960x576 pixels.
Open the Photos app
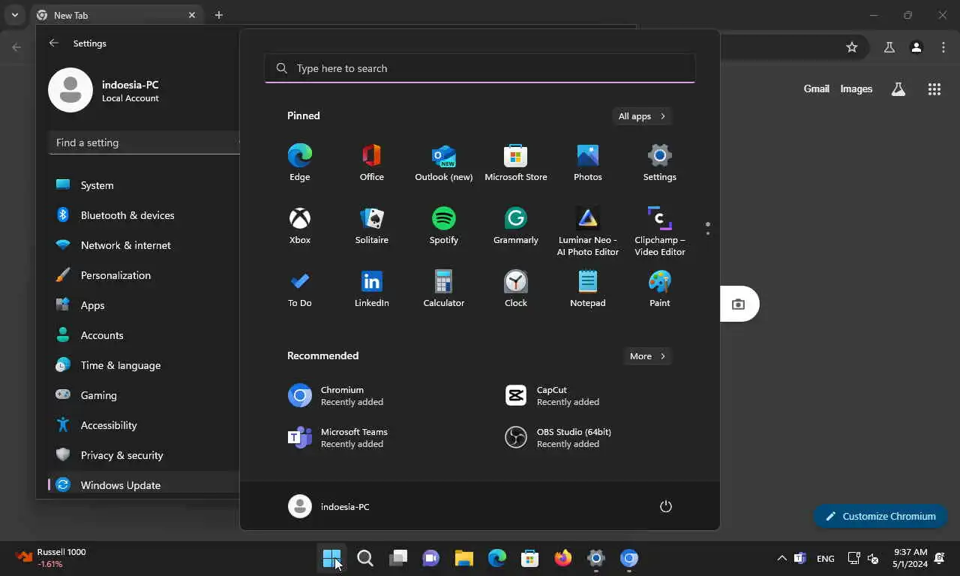(x=587, y=163)
